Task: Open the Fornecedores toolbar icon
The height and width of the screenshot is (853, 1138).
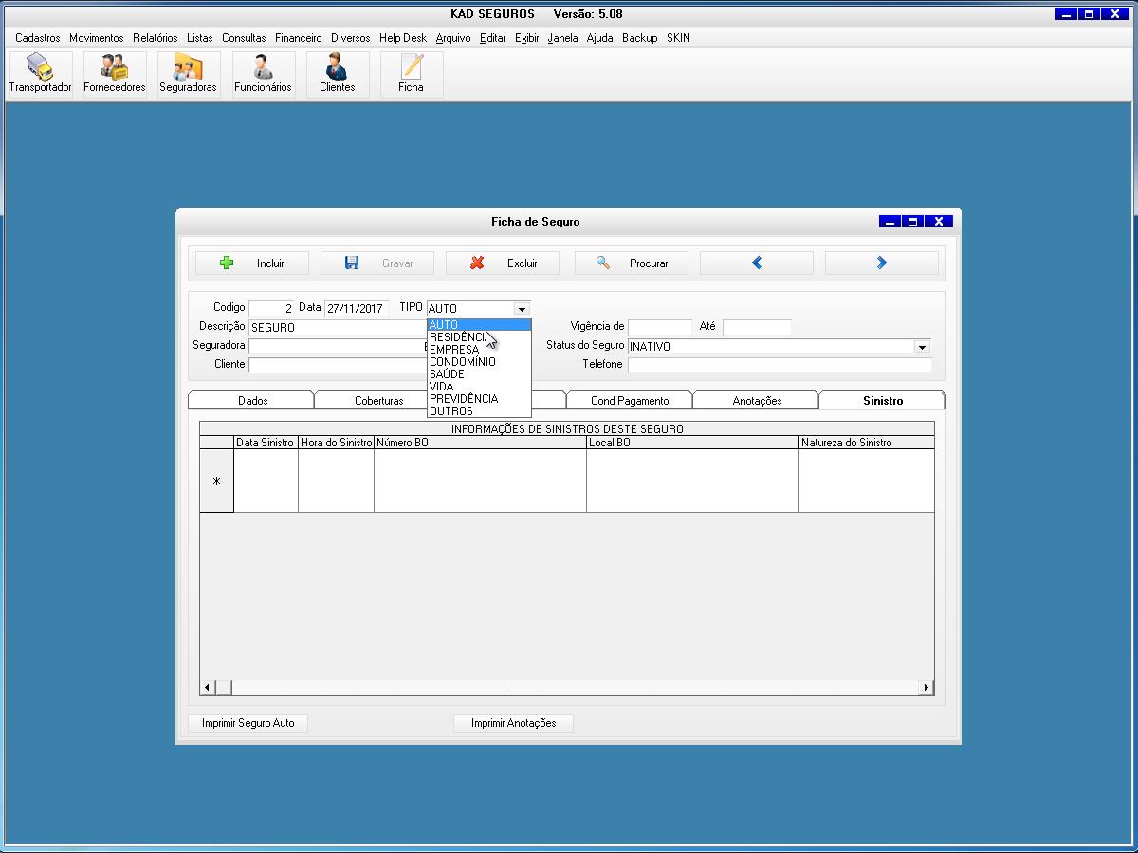Action: coord(115,74)
